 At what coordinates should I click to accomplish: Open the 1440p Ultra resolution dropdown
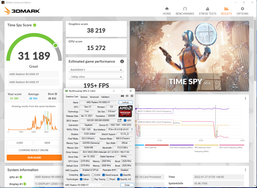coord(96,77)
